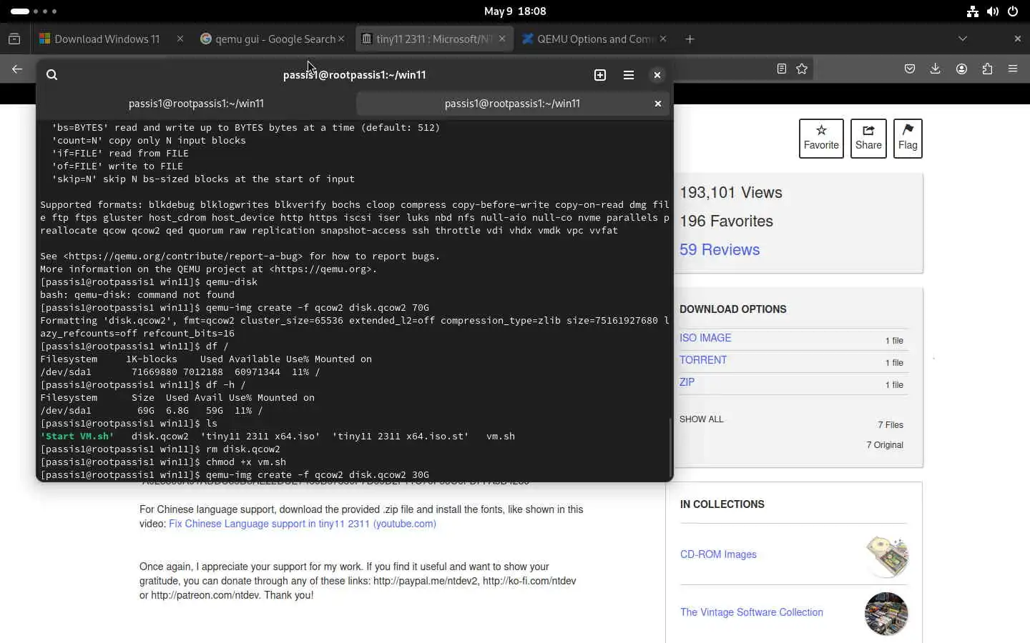Click 'Start VM.sh' in terminal listing

point(77,437)
